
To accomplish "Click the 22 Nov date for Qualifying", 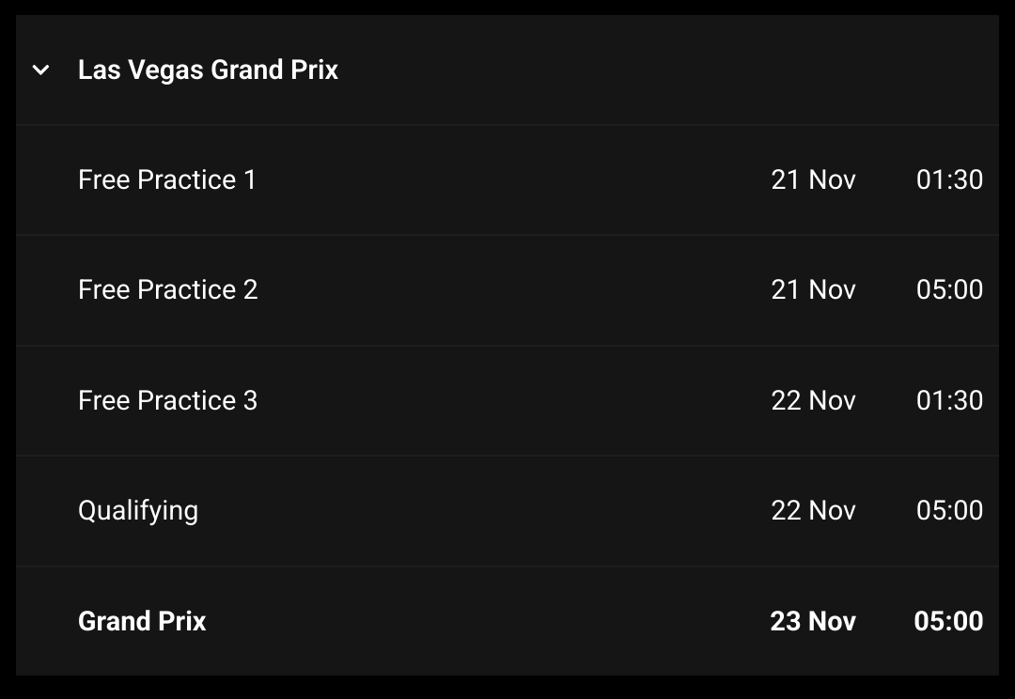I will pyautogui.click(x=813, y=510).
